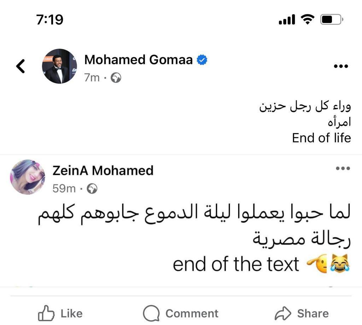Open the Mohamed Gomaa profile name

138,60
